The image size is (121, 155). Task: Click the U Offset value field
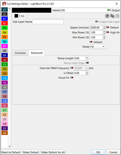pos(80,73)
